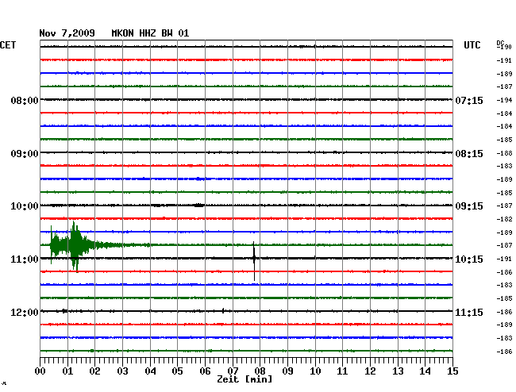516x392 pixels.
Task: Click the black spike on the 11:00 trace
Action: [254, 260]
